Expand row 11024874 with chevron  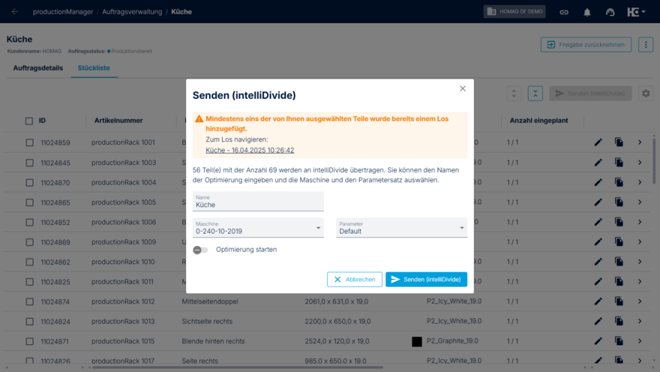click(640, 301)
